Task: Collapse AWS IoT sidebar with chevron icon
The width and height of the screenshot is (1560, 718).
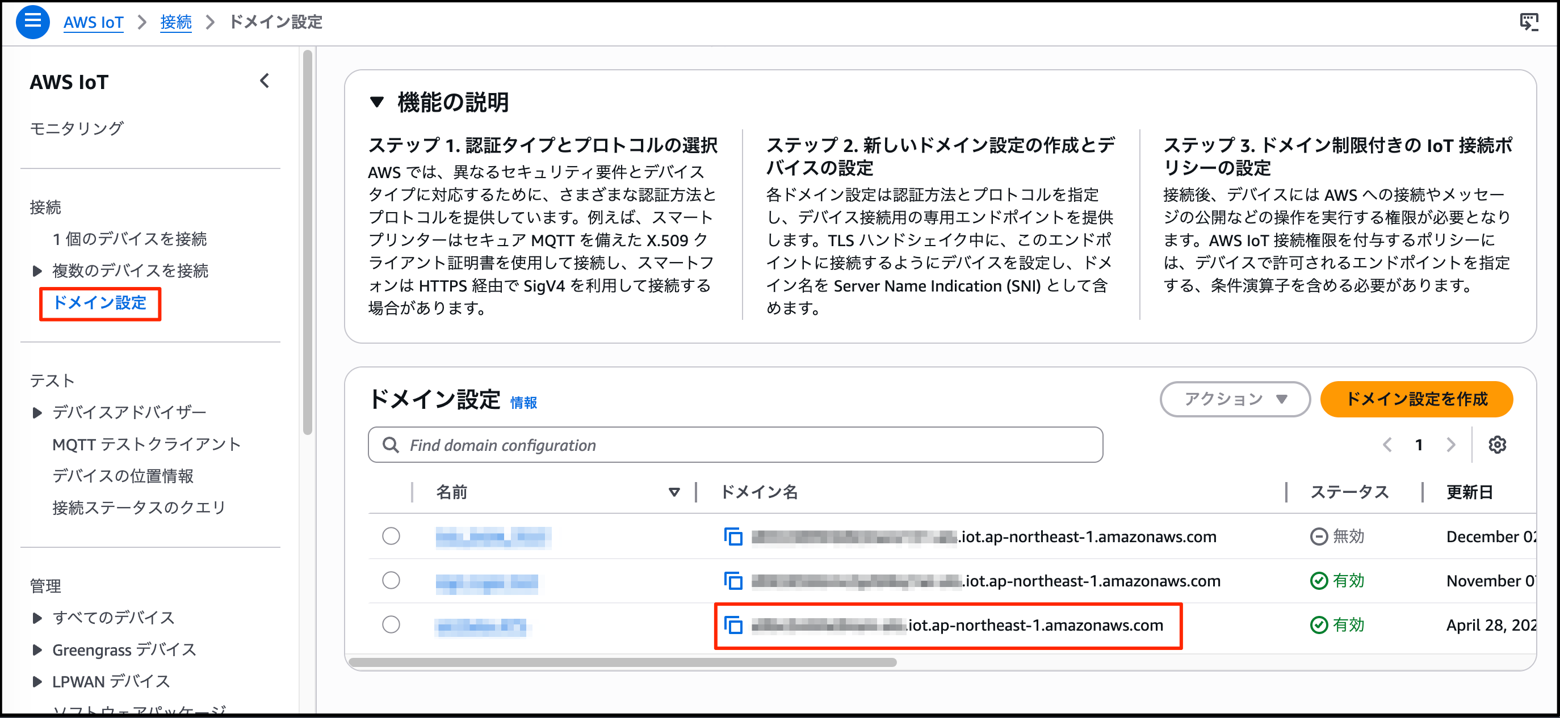Action: (x=265, y=81)
